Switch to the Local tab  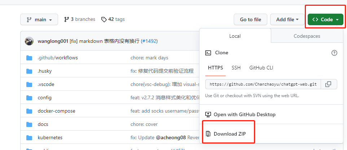point(235,36)
